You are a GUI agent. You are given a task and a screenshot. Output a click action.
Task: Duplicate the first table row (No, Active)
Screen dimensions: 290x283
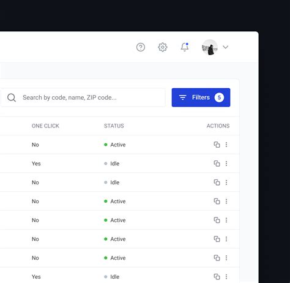217,145
